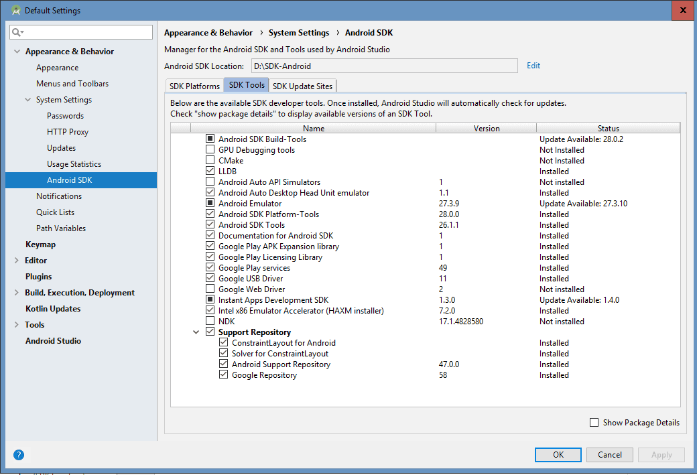Expand the Editor settings node
The image size is (697, 475).
point(17,261)
